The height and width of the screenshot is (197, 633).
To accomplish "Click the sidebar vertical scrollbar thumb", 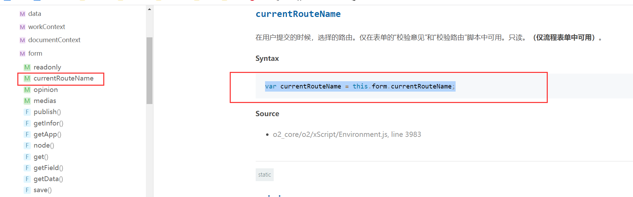I will [x=149, y=71].
